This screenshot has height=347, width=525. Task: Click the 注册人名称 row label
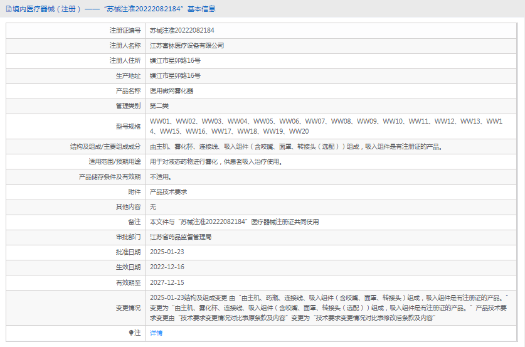pos(125,46)
